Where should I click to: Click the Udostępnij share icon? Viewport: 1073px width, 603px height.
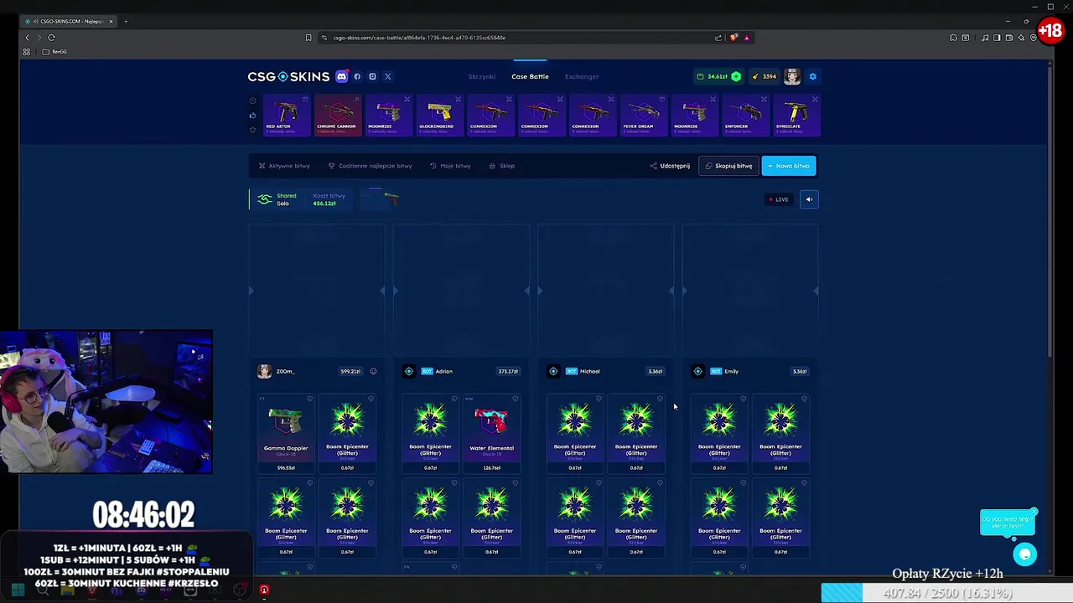tap(653, 166)
